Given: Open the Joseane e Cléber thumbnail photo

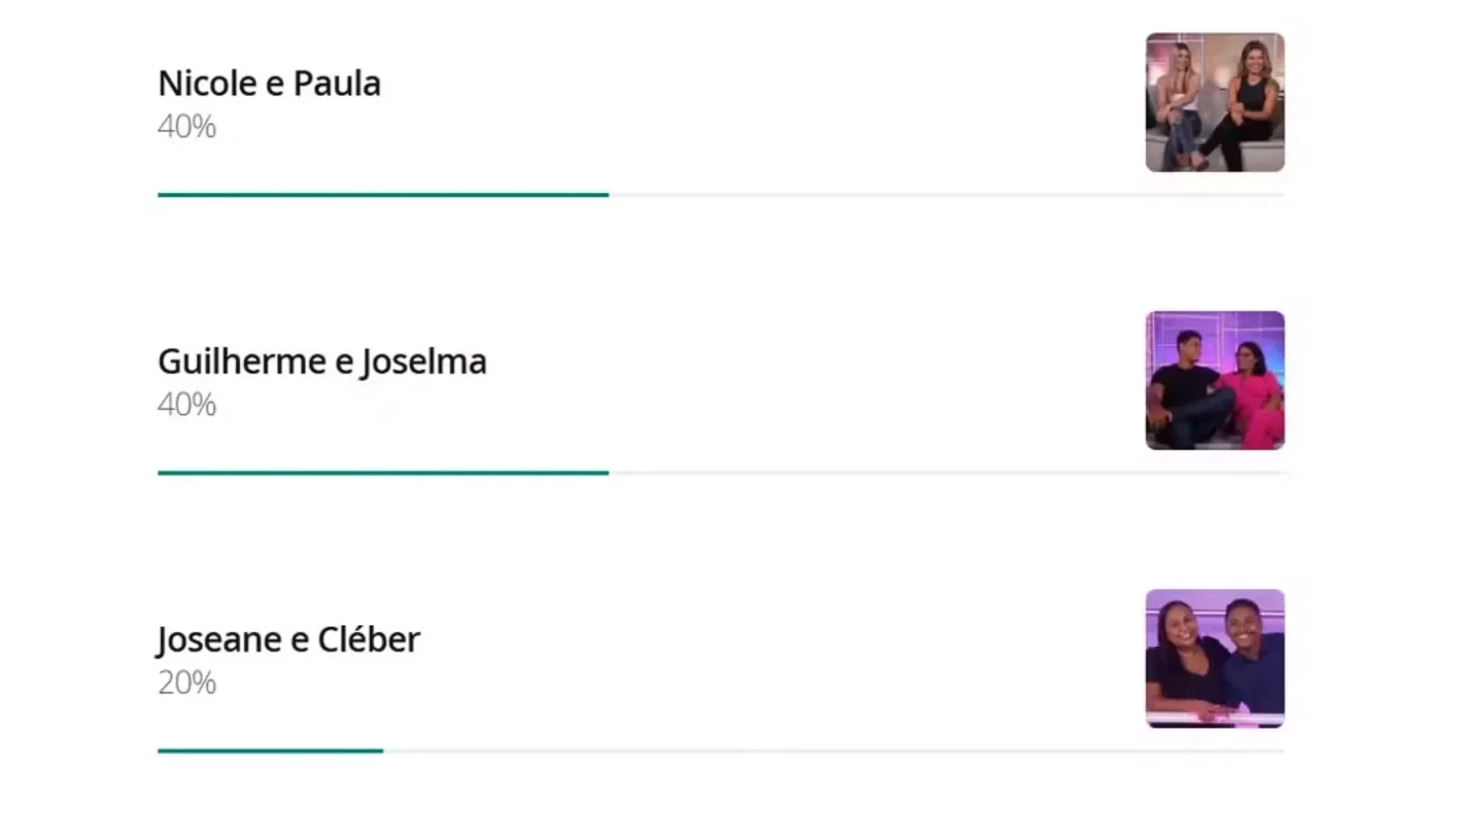Looking at the screenshot, I should coord(1215,658).
